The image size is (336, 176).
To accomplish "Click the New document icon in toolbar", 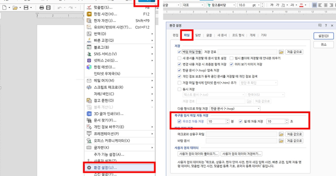I will click(x=4, y=8).
